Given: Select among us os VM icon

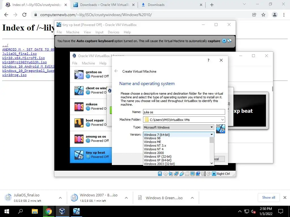Looking at the screenshot, I should [79, 139].
